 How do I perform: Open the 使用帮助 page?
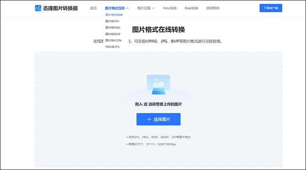click(213, 8)
